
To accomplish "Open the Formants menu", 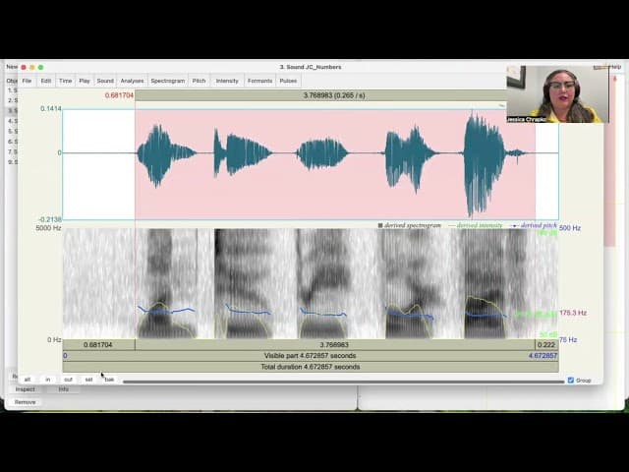I will click(259, 81).
